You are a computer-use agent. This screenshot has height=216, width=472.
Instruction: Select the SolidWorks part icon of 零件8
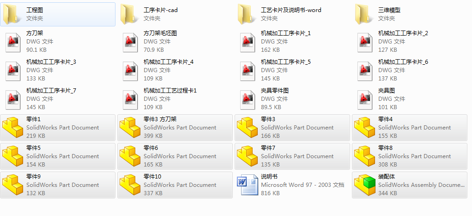point(364,157)
